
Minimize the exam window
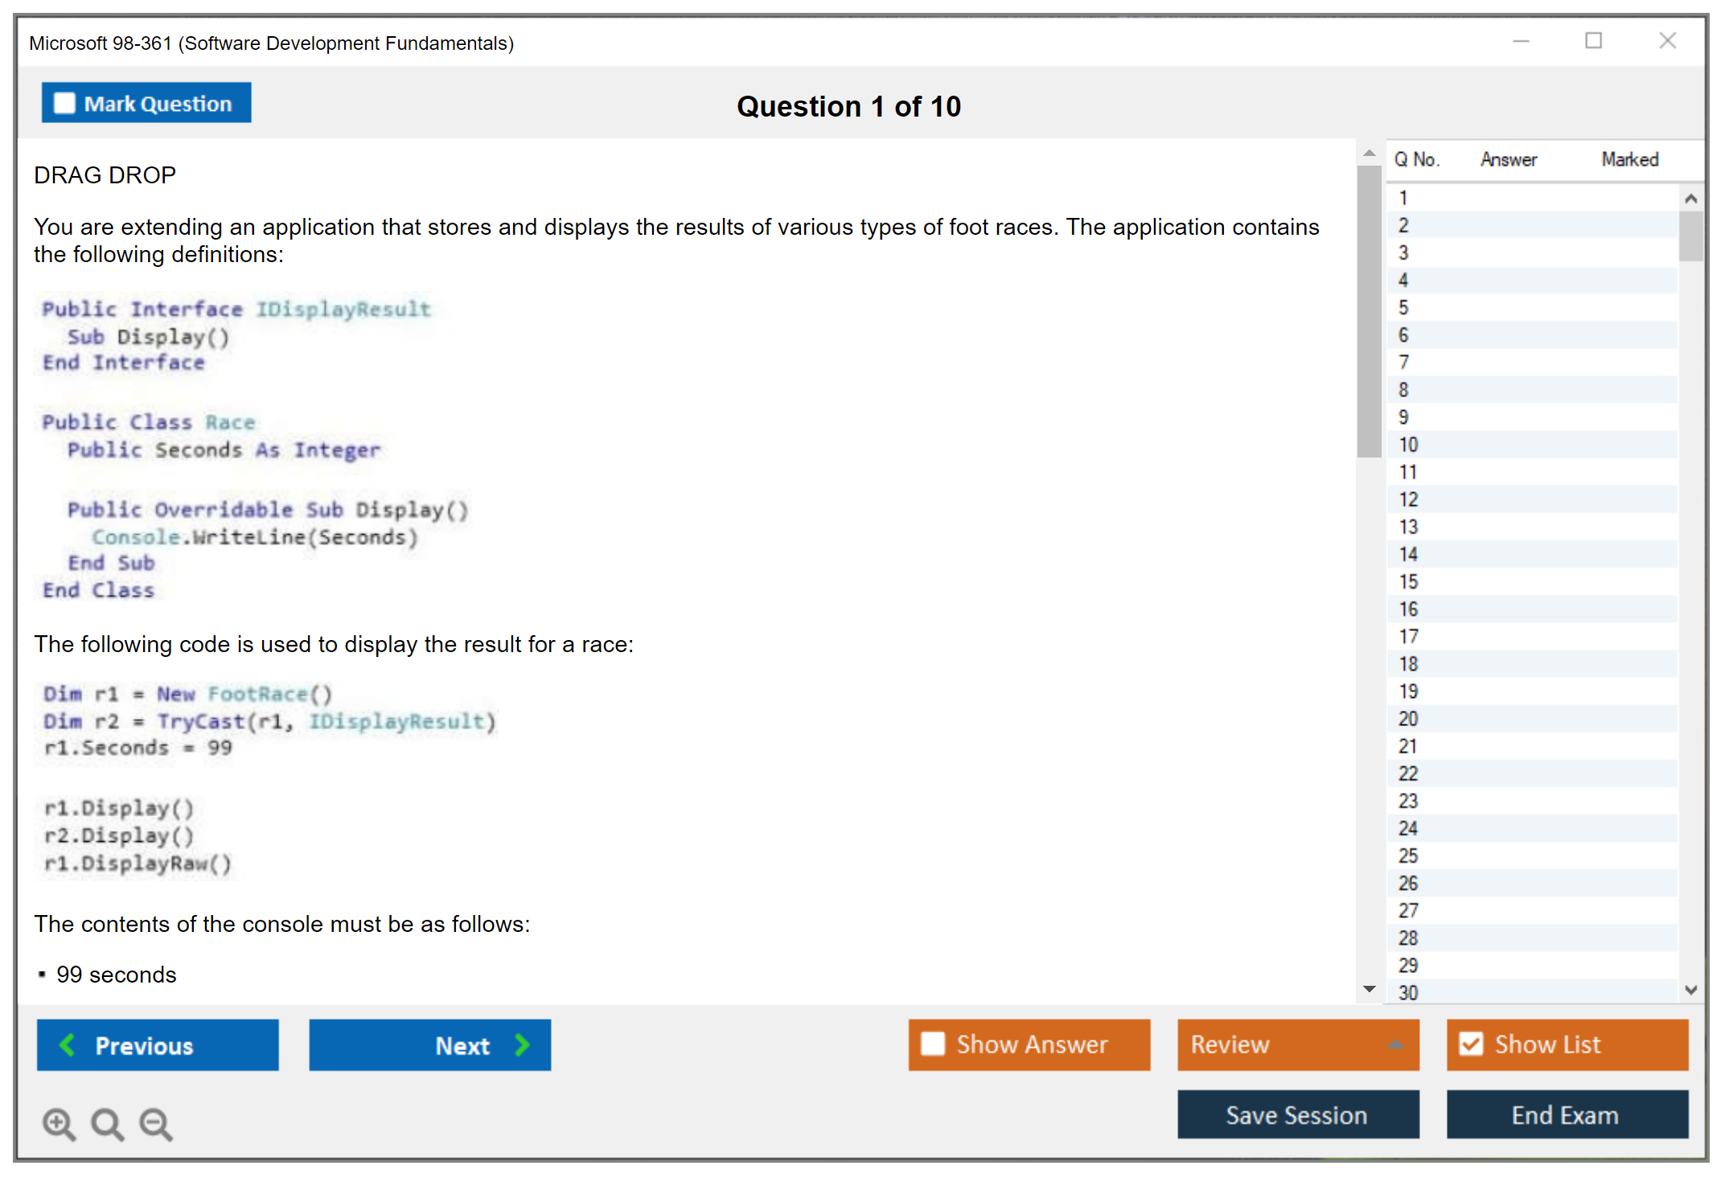click(x=1521, y=41)
